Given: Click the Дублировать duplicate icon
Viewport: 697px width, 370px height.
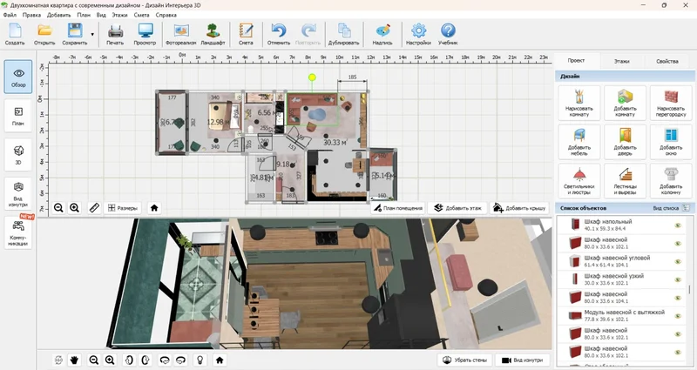Looking at the screenshot, I should (x=344, y=33).
